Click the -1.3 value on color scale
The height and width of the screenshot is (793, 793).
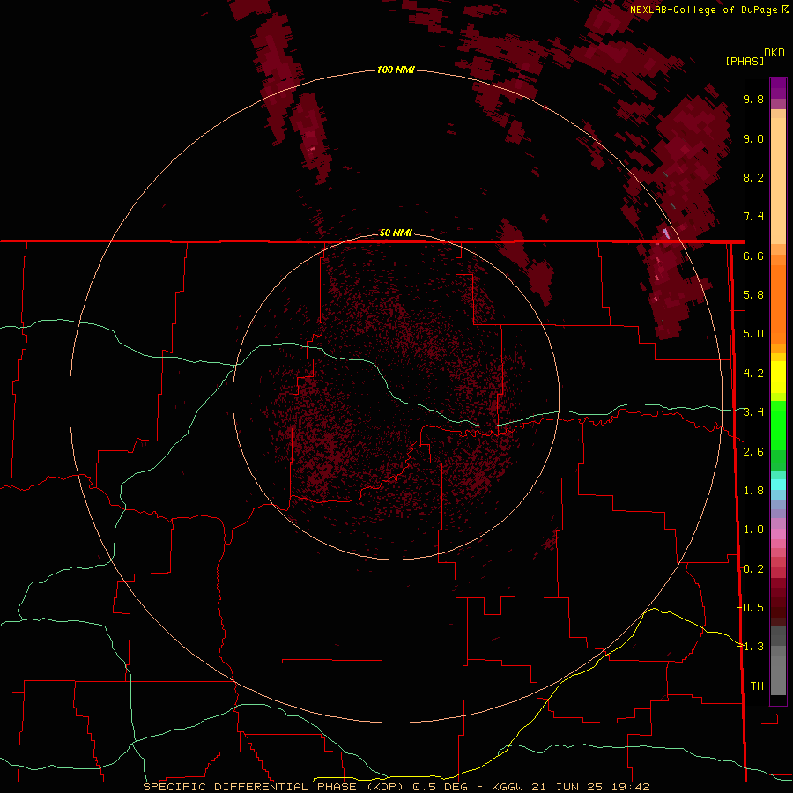click(750, 647)
